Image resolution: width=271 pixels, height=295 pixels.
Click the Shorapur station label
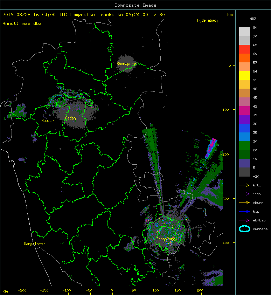[x=125, y=64]
